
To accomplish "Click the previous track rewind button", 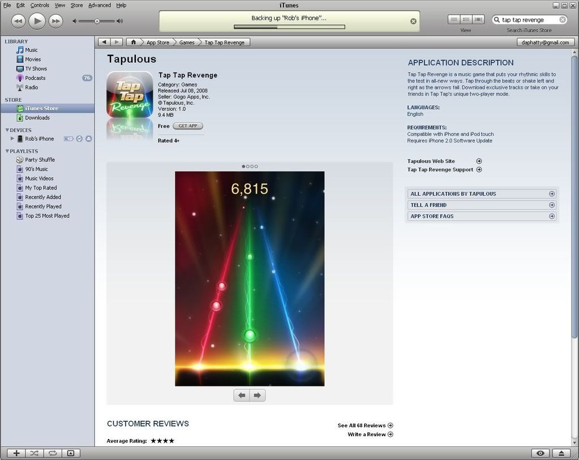I will (19, 21).
